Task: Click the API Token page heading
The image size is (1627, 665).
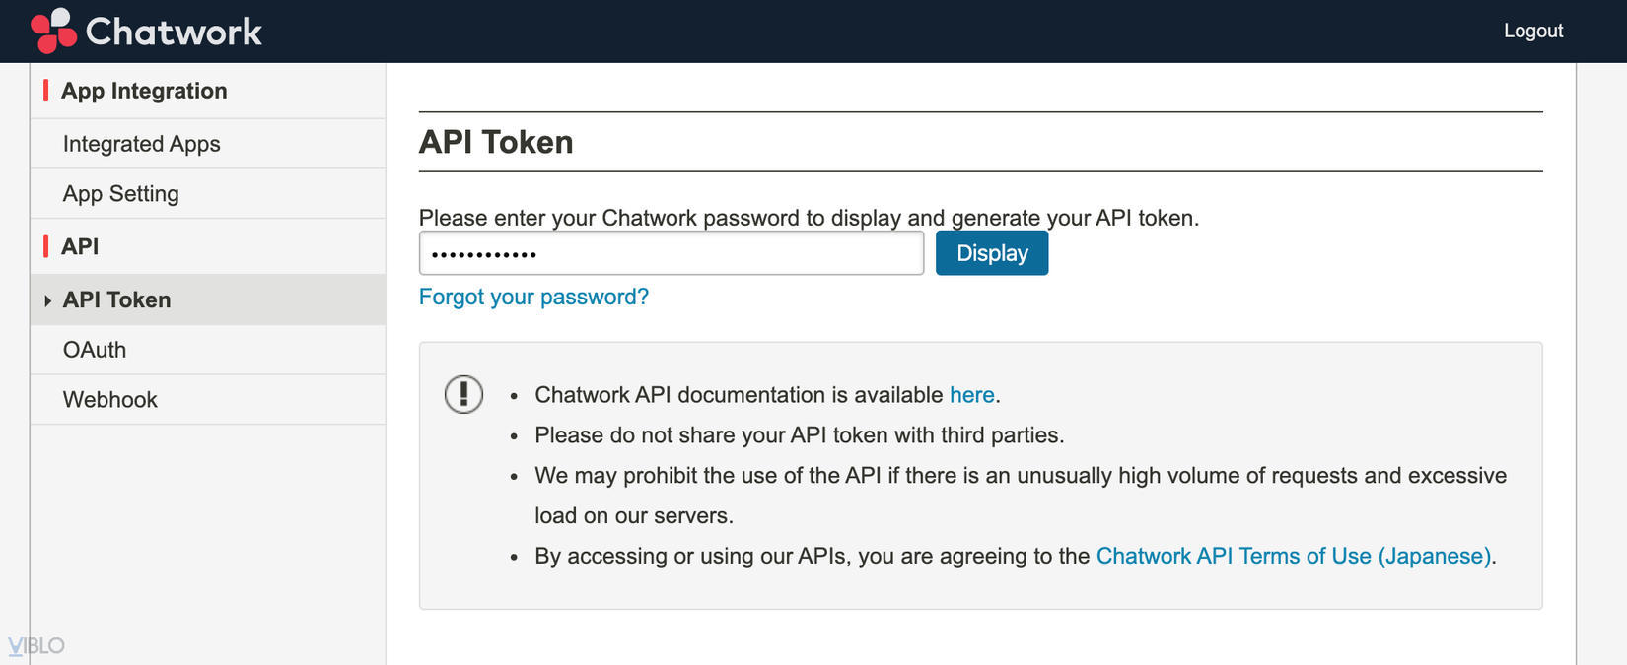Action: pos(496,142)
